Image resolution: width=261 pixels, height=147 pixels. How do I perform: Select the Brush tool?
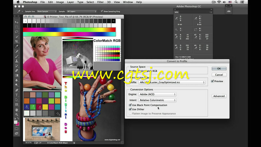pos(17,56)
